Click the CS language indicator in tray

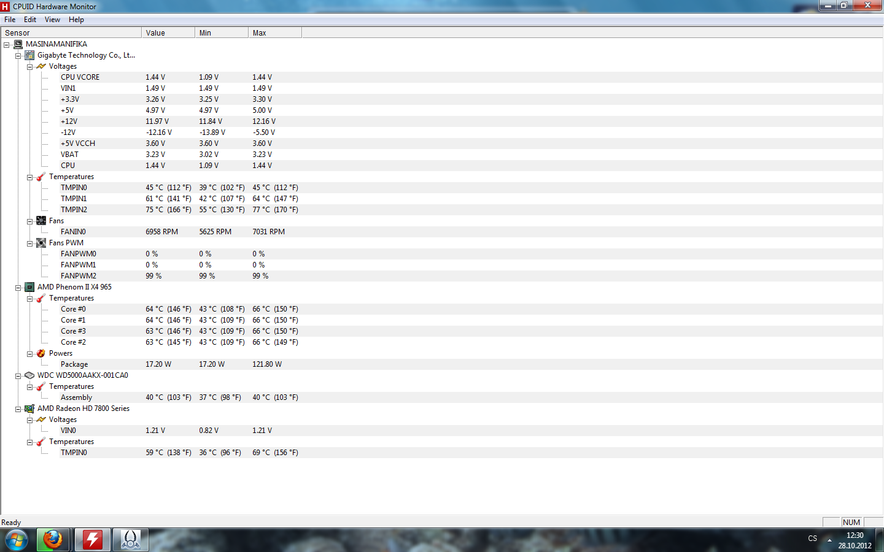click(812, 539)
